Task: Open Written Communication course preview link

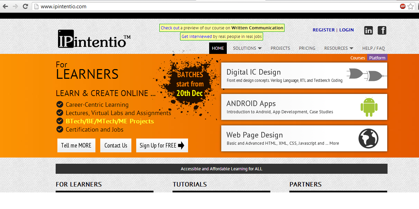Action: (222, 28)
